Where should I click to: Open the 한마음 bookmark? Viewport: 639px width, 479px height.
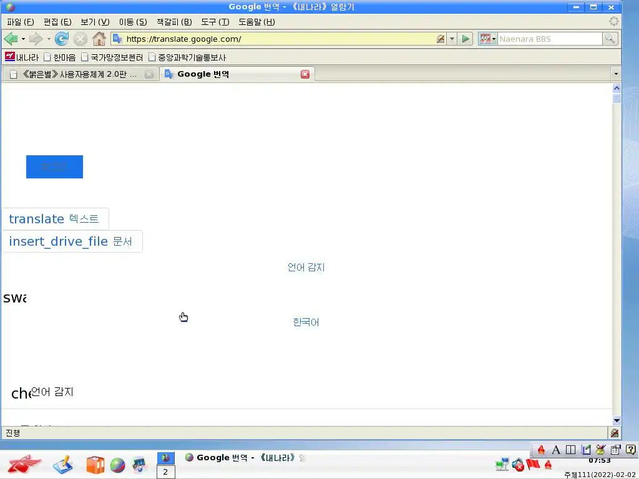[x=59, y=57]
